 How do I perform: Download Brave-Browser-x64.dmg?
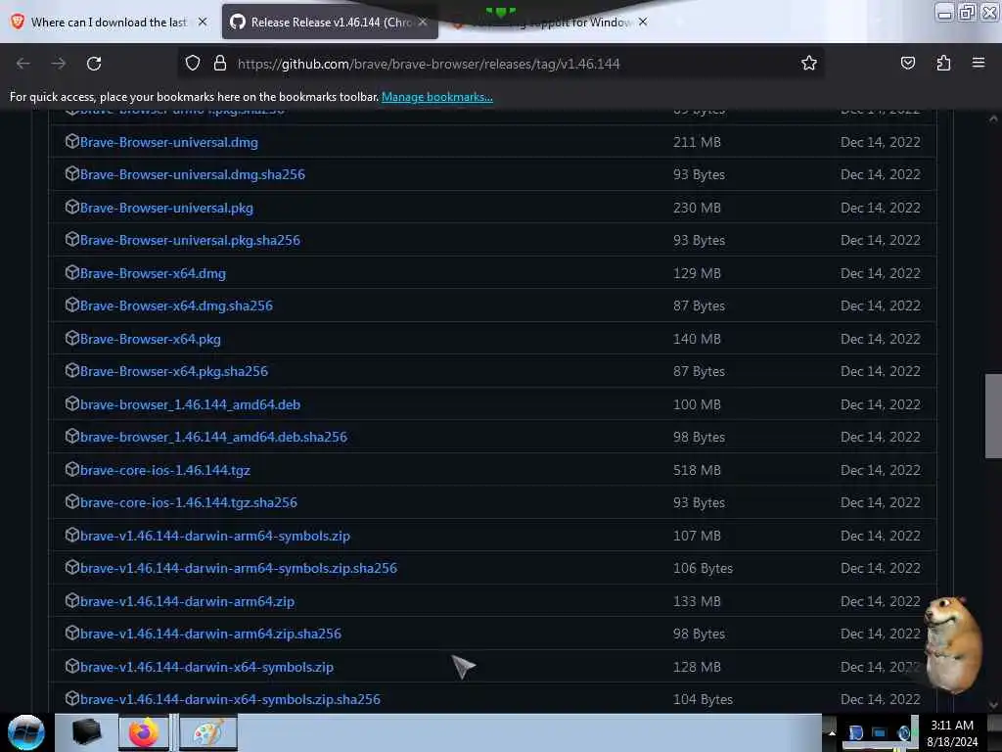[x=153, y=274]
